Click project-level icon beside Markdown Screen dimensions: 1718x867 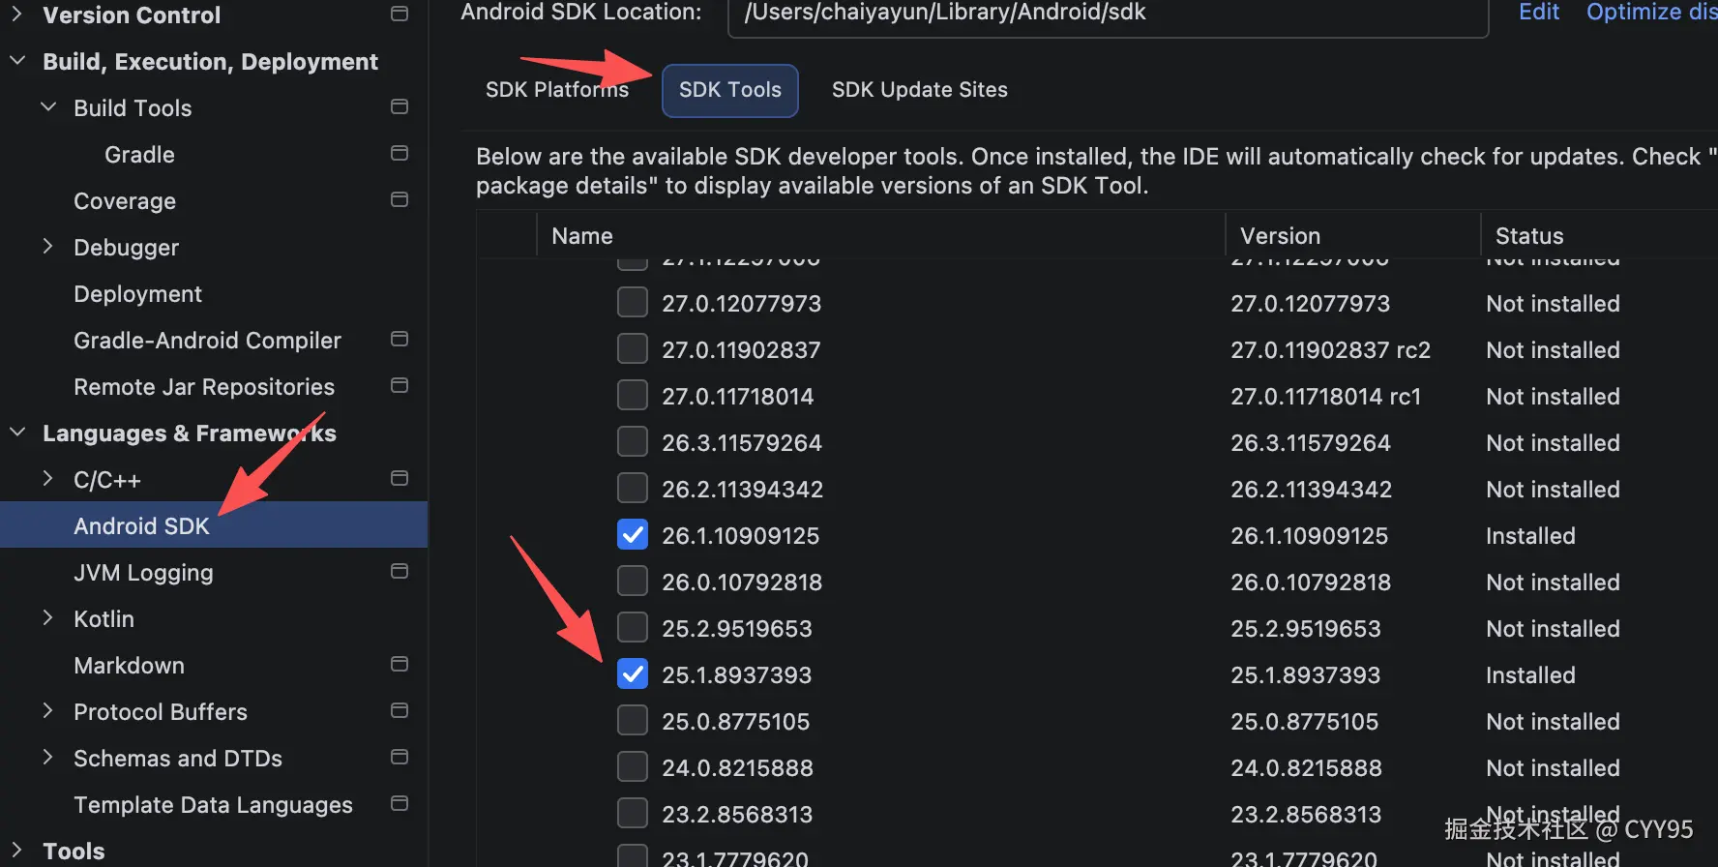(399, 665)
